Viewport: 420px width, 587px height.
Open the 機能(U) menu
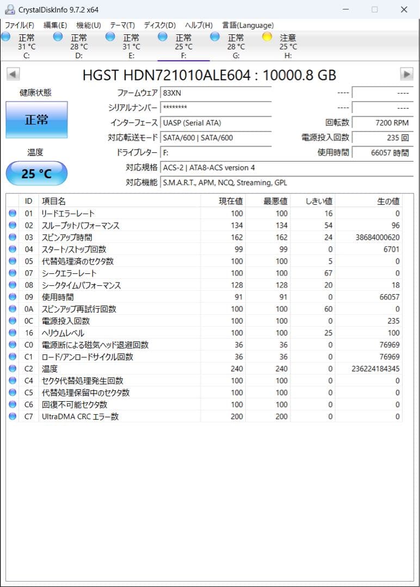pyautogui.click(x=89, y=25)
